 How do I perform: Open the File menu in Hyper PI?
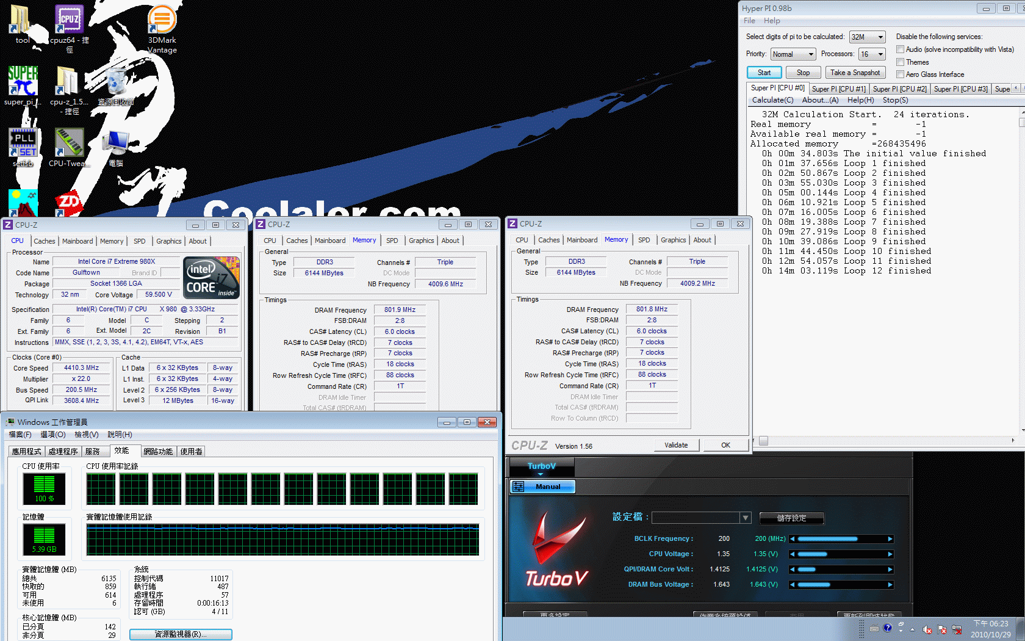[749, 21]
